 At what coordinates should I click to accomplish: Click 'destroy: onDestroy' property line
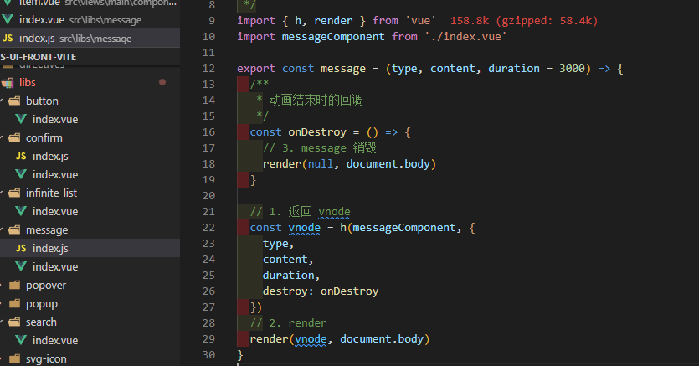point(321,291)
